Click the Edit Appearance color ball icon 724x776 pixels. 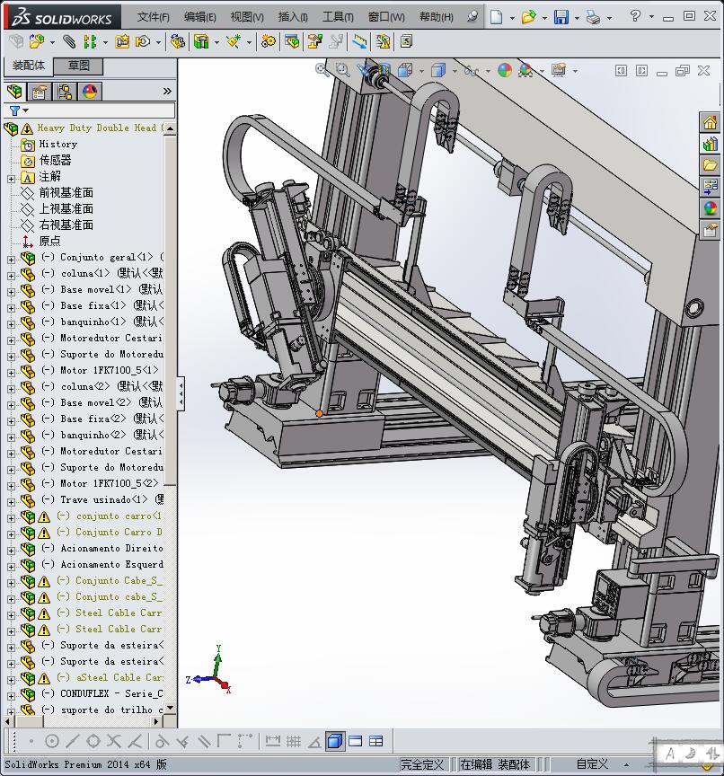coord(505,70)
